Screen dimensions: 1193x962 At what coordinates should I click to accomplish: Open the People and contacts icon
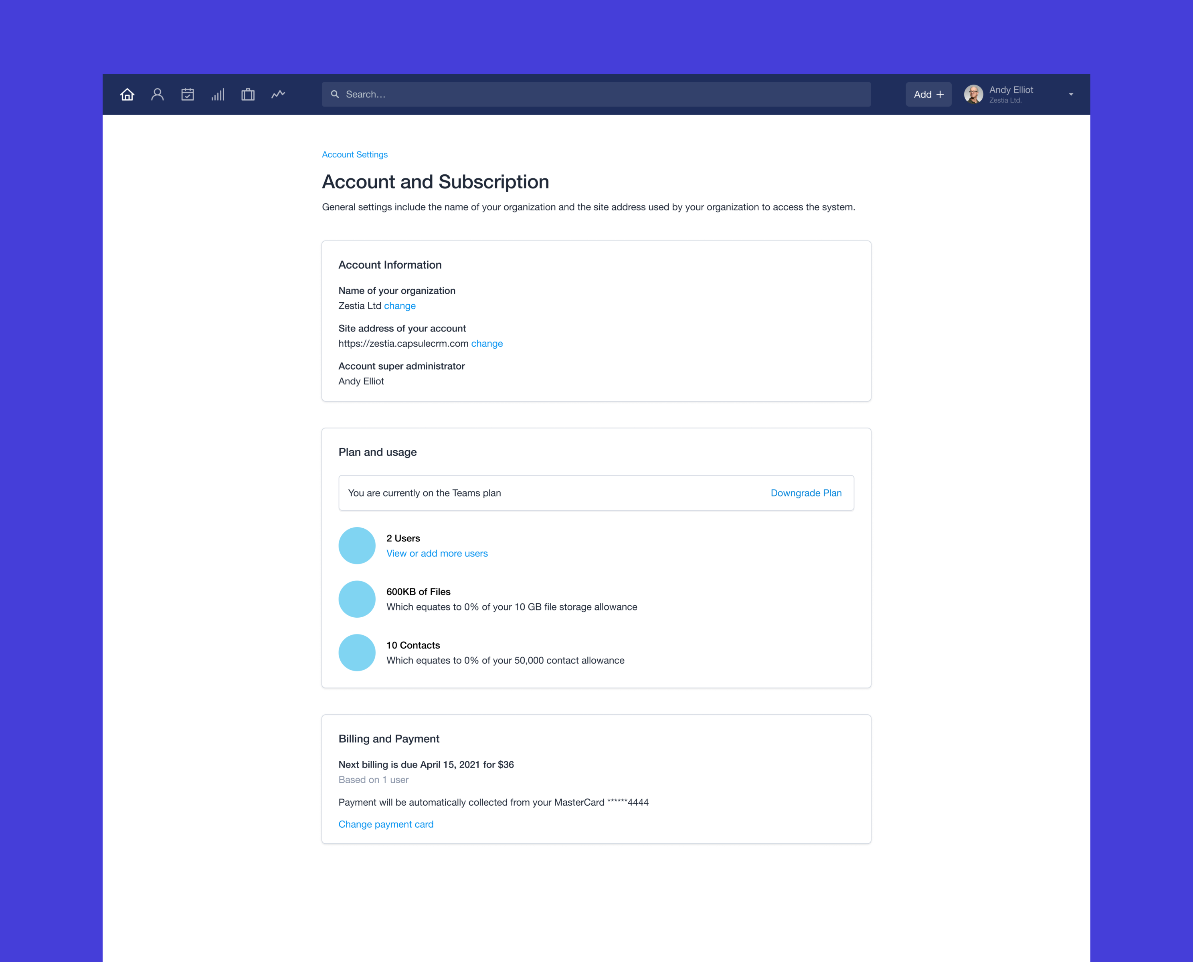[x=158, y=94]
